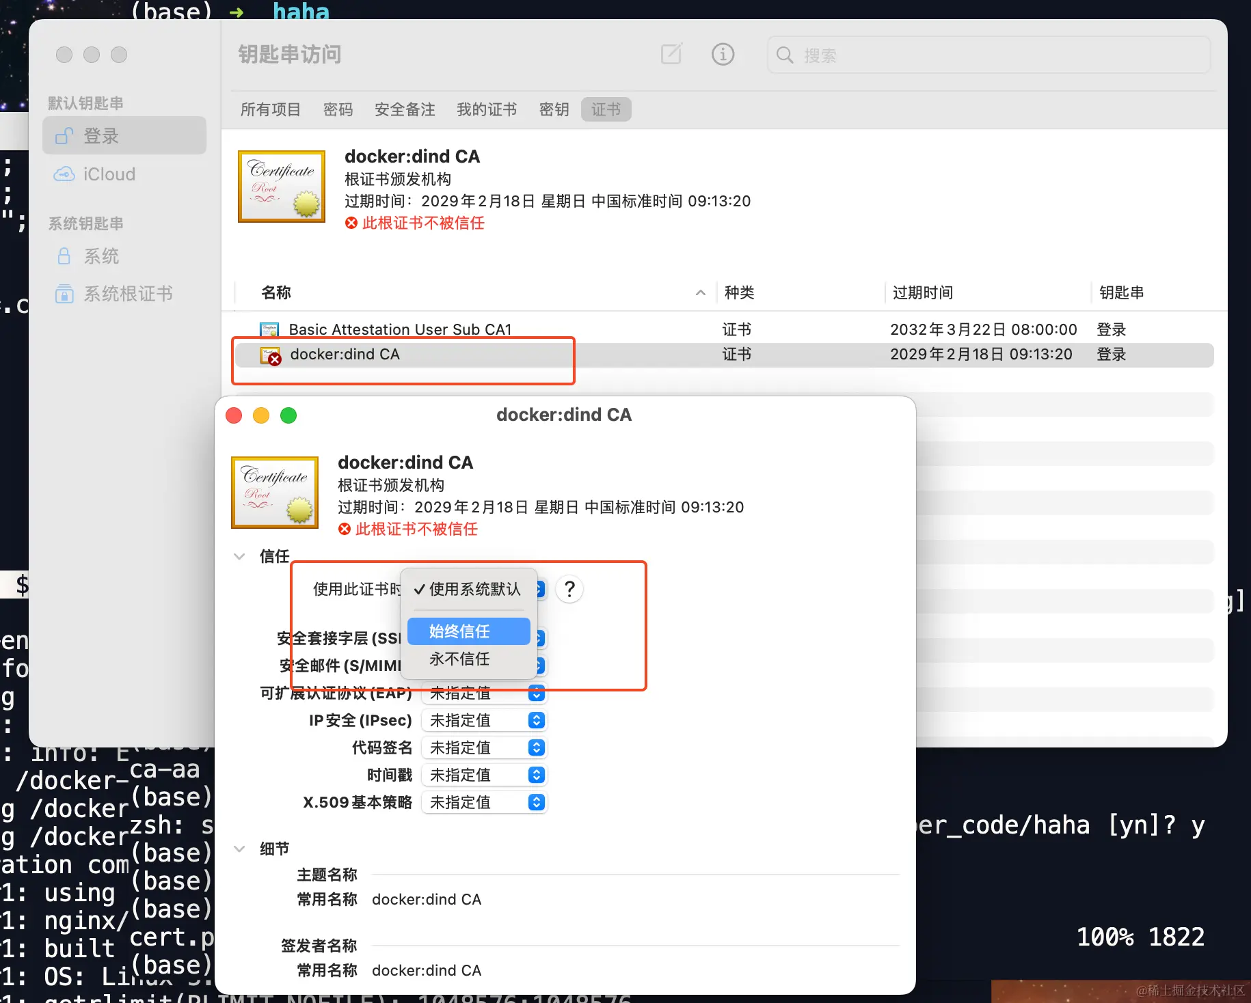The width and height of the screenshot is (1251, 1003).
Task: Select the iCloud keychain cloud icon
Action: (64, 174)
